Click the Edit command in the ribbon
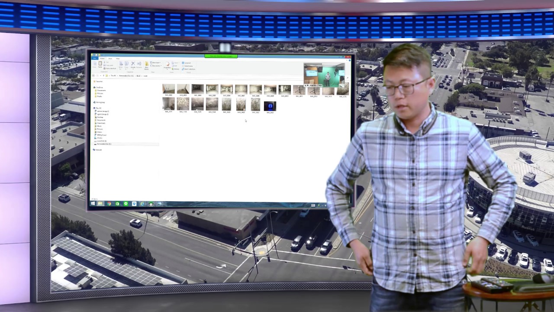This screenshot has width=554, height=312. 174,66
